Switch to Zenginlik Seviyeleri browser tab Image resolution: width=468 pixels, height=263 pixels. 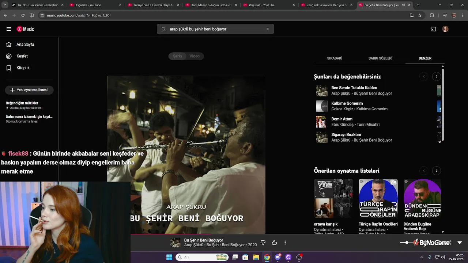327,5
